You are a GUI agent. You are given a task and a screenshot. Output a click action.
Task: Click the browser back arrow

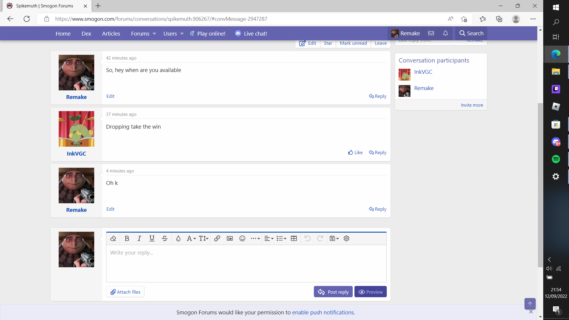point(10,19)
